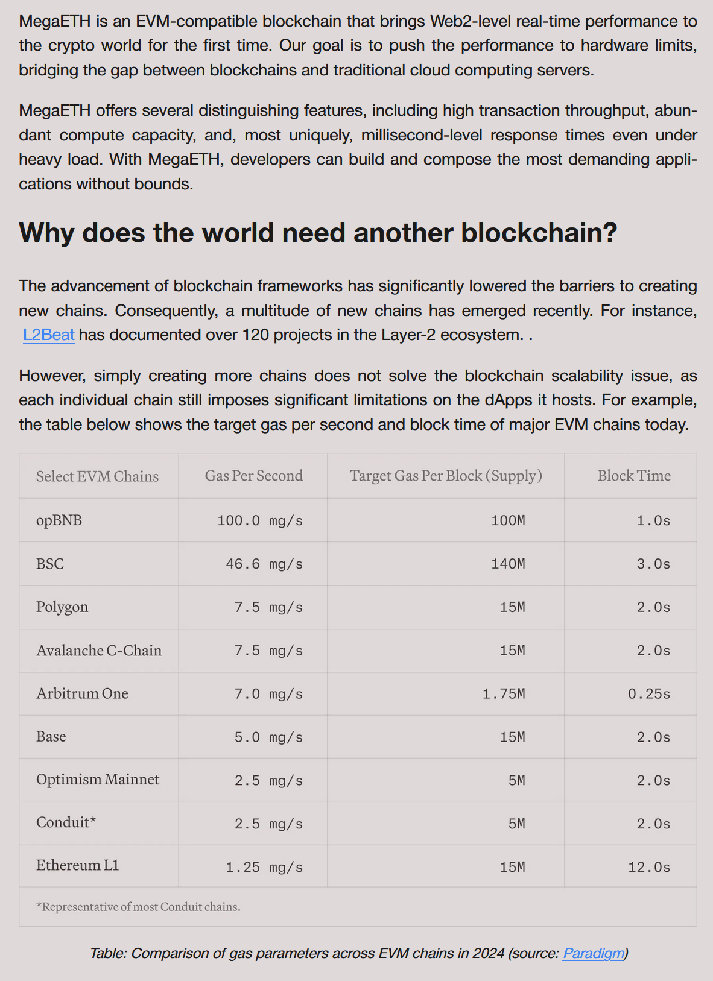
Task: Click the Avalanche C-Chain cell
Action: (x=99, y=651)
